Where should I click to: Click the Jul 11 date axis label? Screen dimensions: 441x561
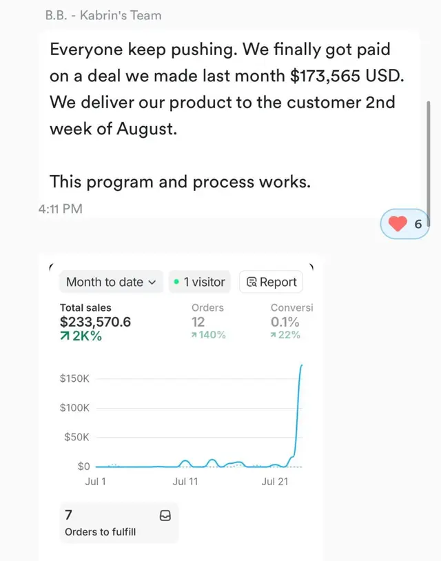click(185, 482)
